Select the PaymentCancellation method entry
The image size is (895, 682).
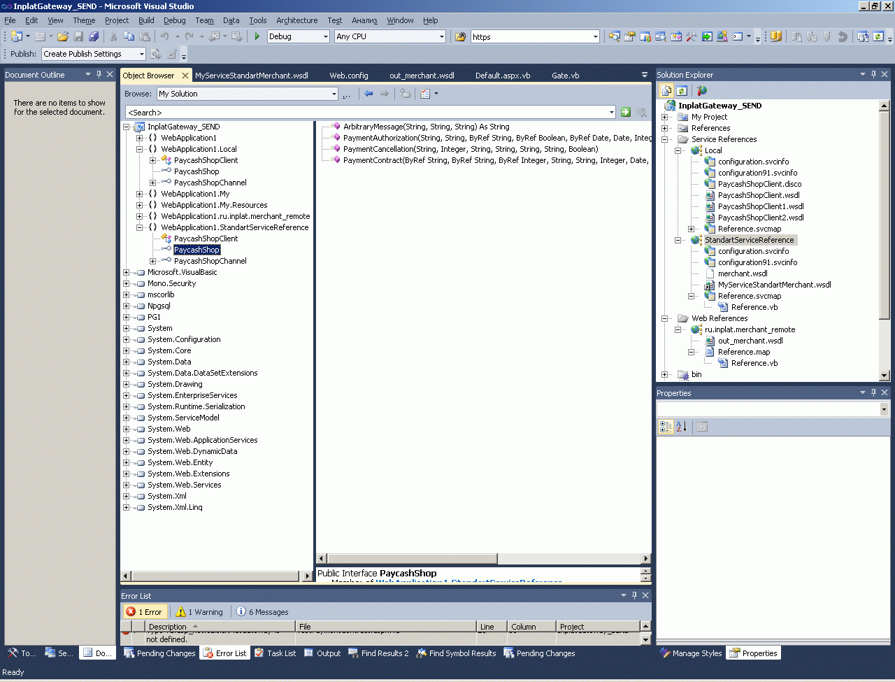point(471,149)
